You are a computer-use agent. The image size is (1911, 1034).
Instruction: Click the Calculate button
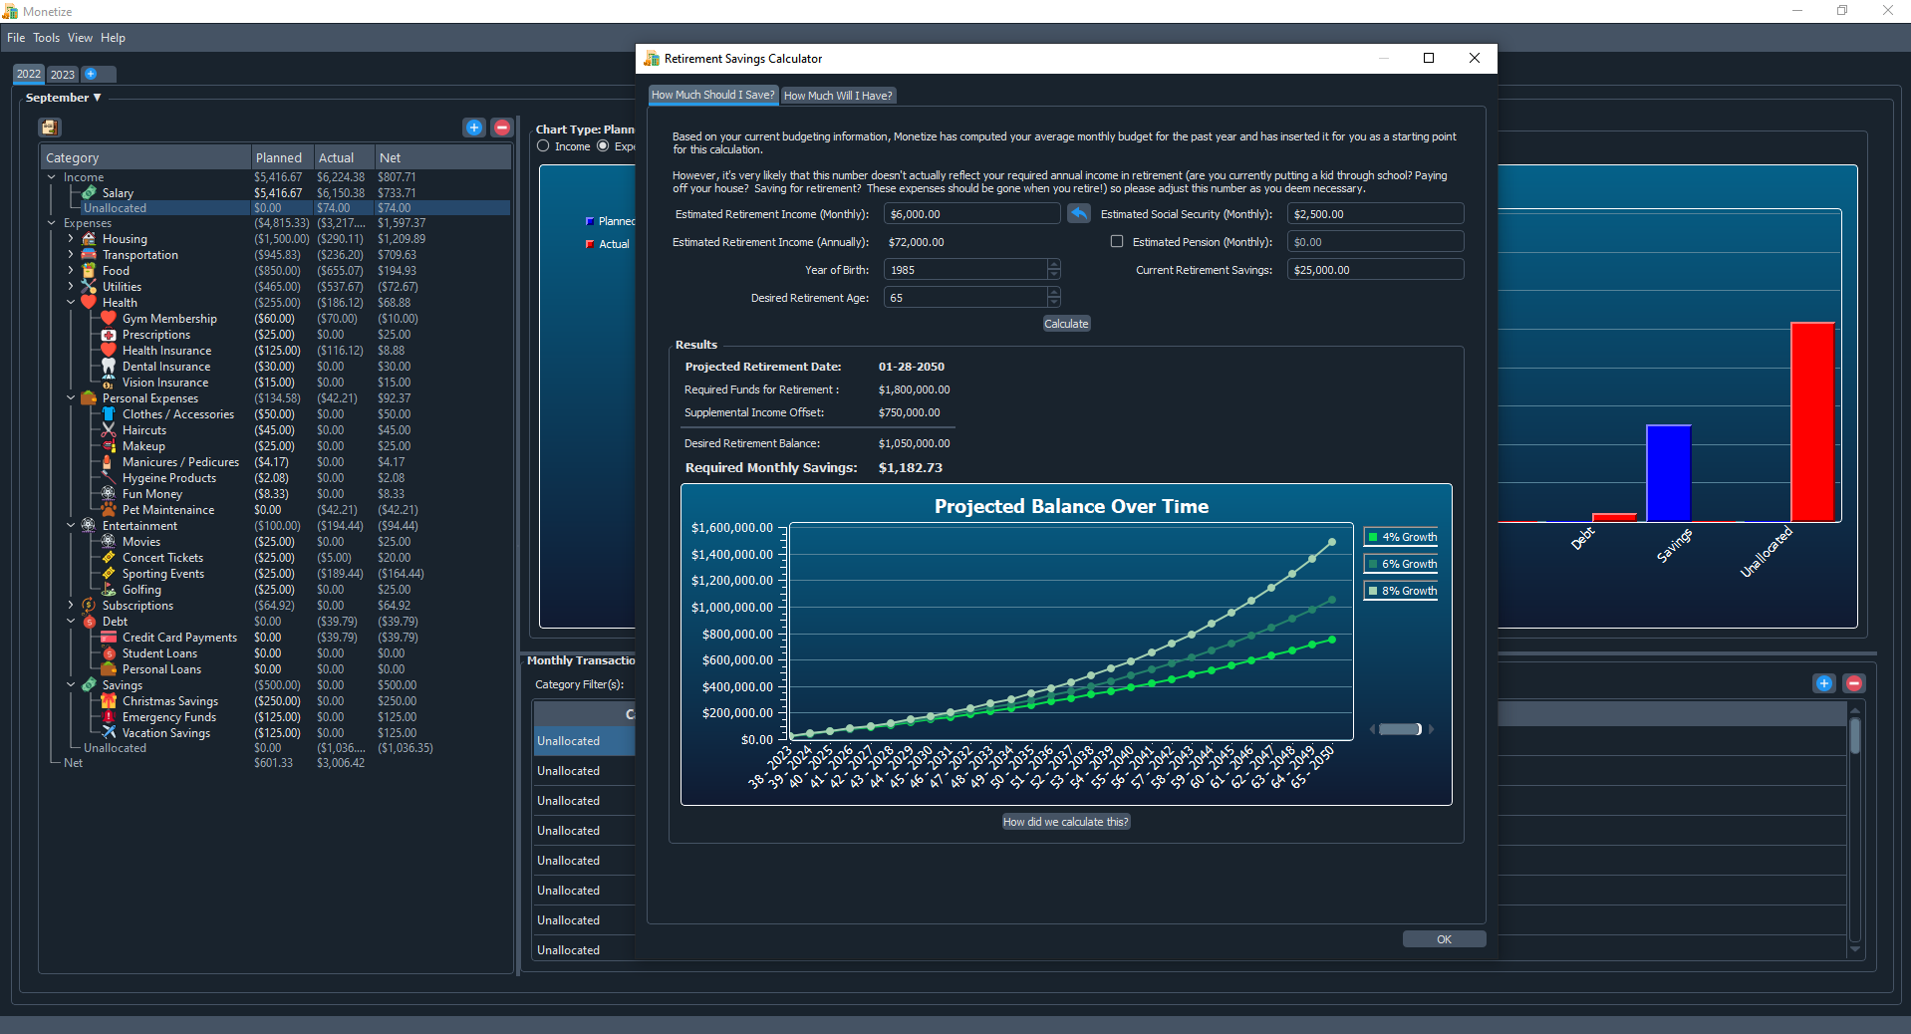point(1066,324)
